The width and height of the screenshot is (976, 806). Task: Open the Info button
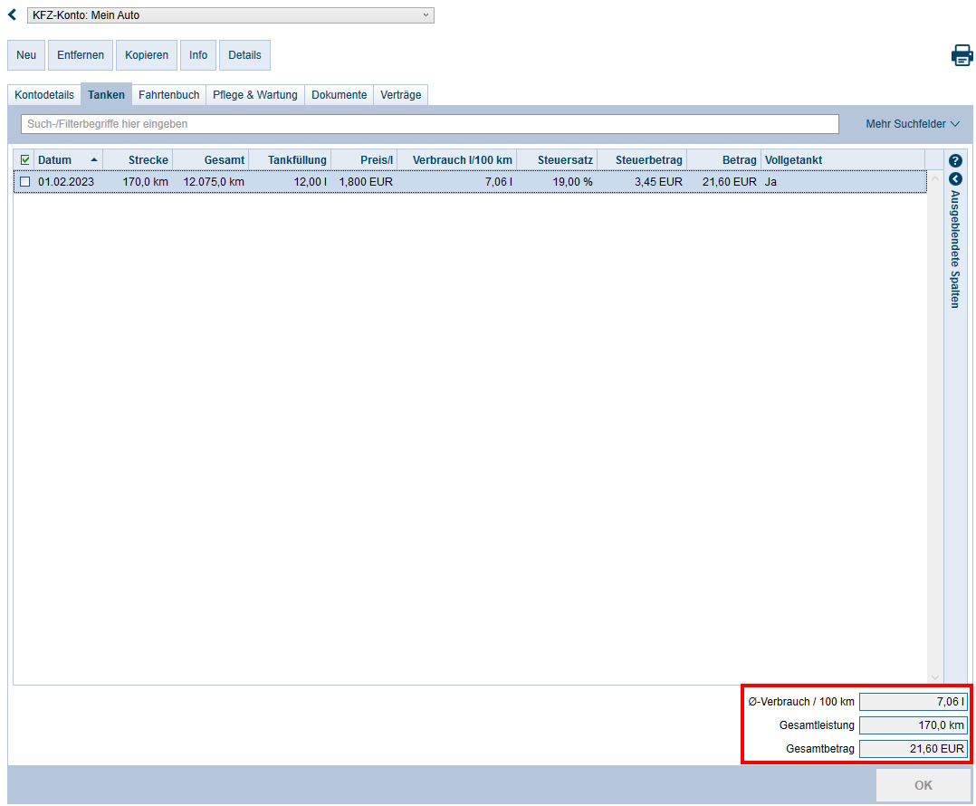198,54
